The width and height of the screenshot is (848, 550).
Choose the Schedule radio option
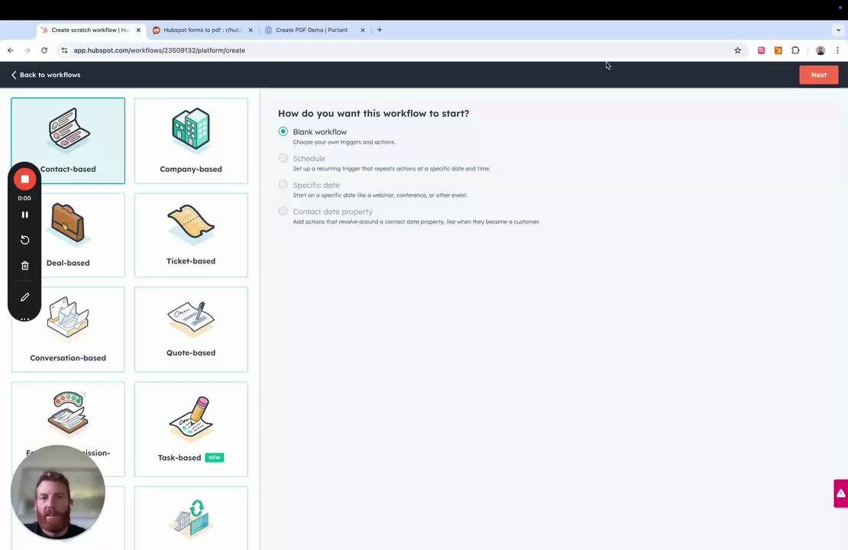283,158
